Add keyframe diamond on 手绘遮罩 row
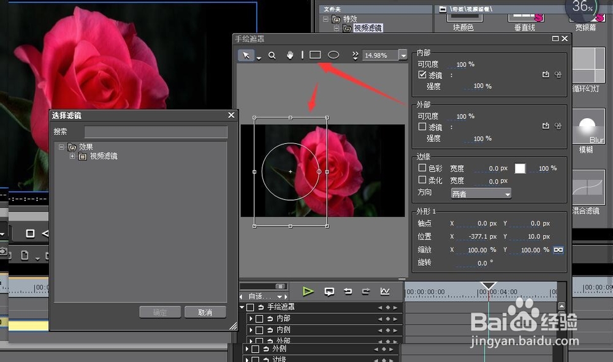 (x=388, y=307)
